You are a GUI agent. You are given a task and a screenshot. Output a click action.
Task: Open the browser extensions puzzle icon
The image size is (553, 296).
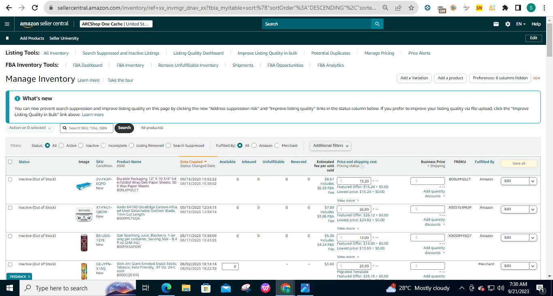(505, 8)
